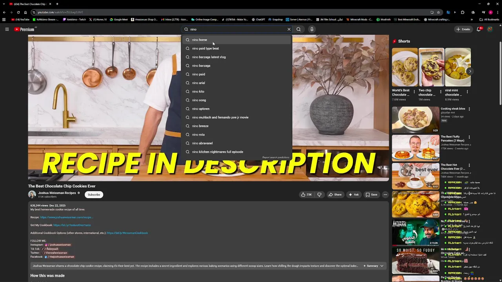
Task: Open options for 'Best Fluffy Pancakes' video
Action: tap(469, 137)
